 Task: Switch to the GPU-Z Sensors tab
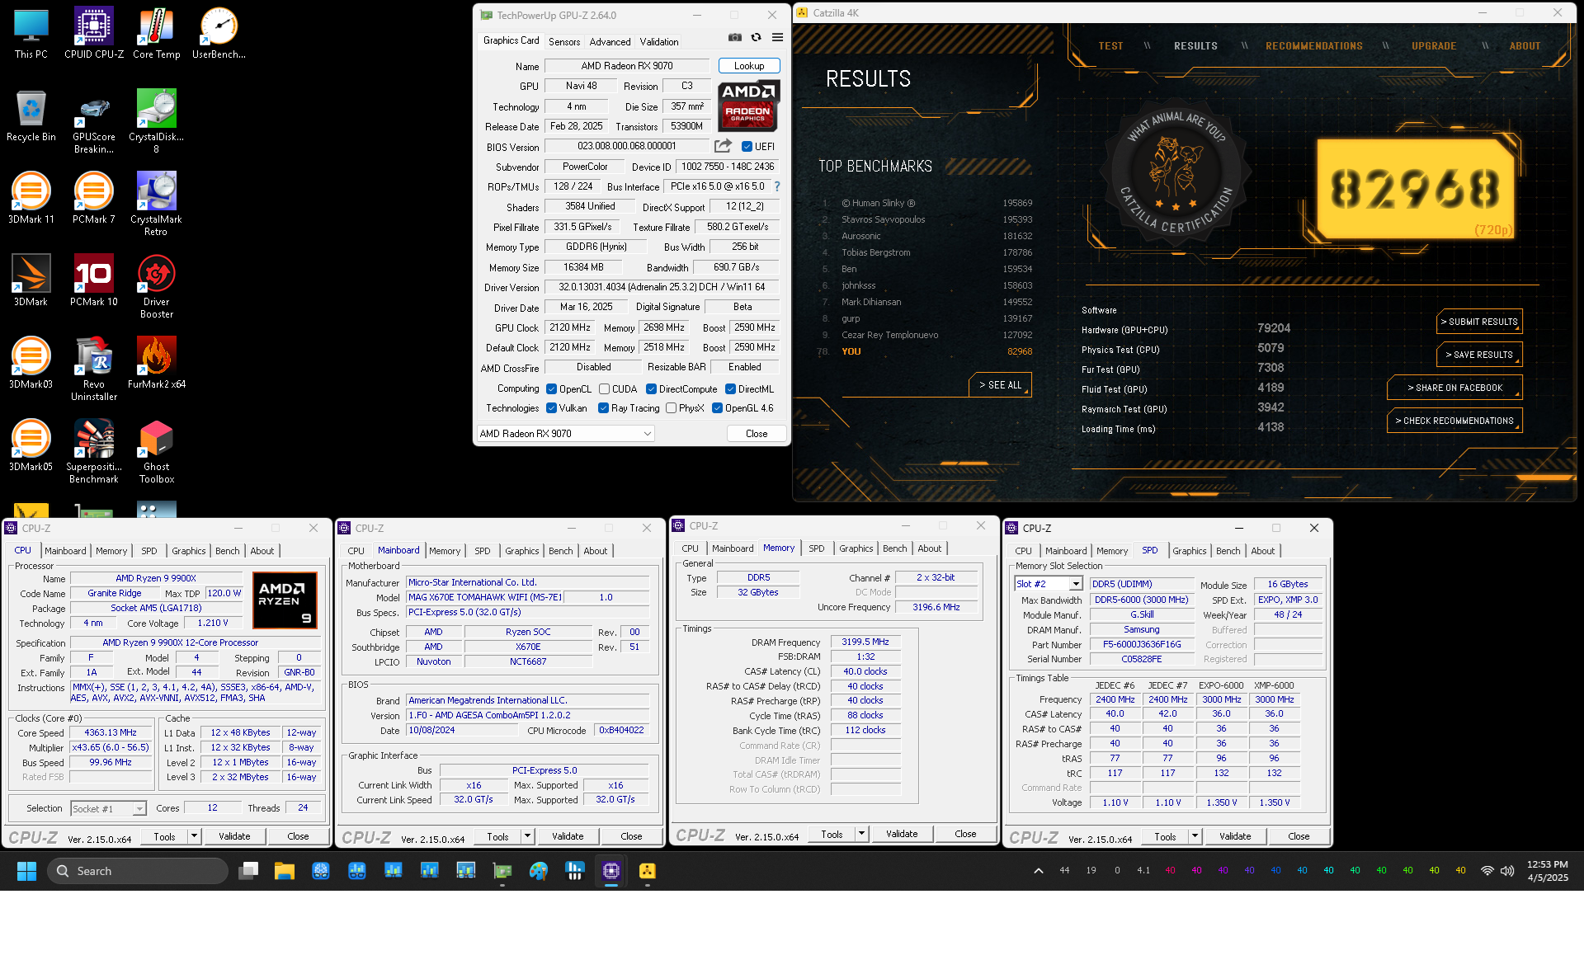[564, 41]
